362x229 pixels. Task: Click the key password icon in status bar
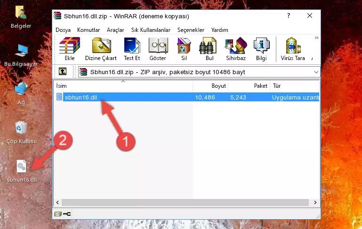tap(67, 214)
